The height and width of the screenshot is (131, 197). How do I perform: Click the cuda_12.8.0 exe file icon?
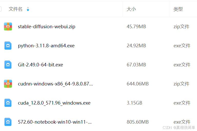8,103
